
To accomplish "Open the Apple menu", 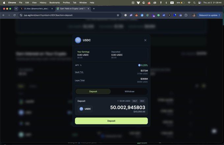I will pos(4,3).
